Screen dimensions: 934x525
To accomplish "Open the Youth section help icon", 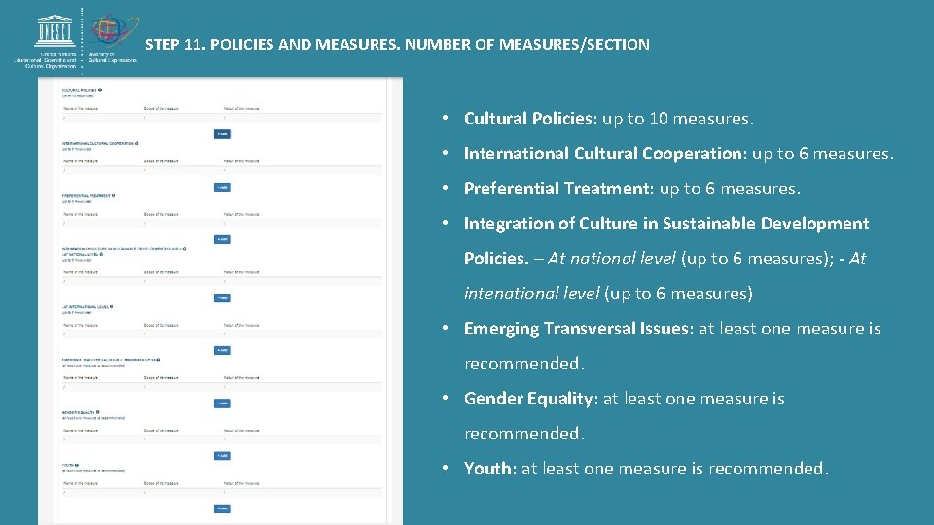I will pyautogui.click(x=77, y=465).
